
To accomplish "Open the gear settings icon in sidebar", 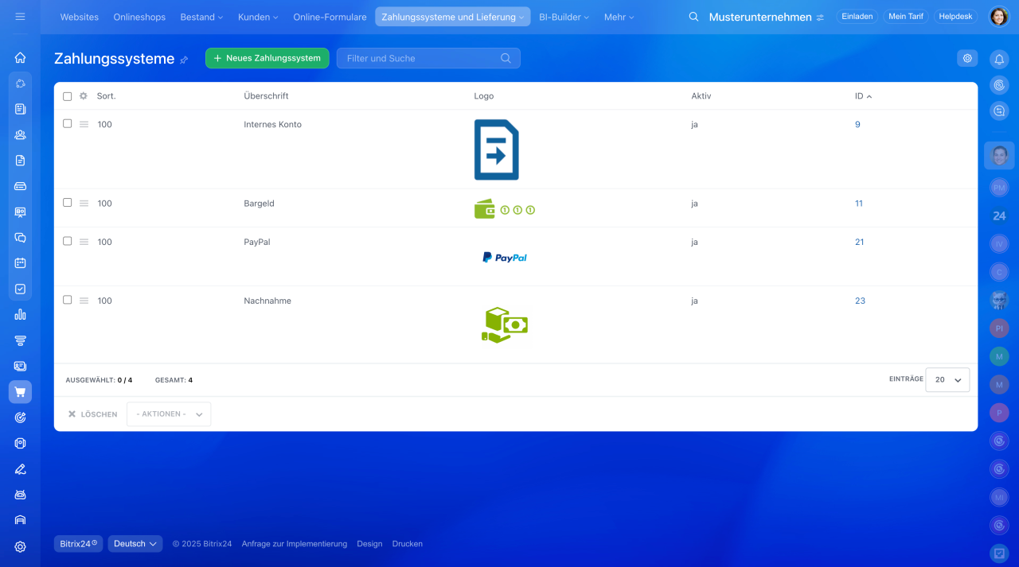I will click(x=20, y=546).
